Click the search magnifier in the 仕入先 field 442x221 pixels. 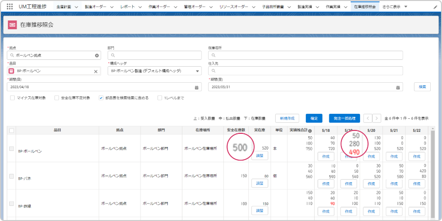click(x=213, y=71)
